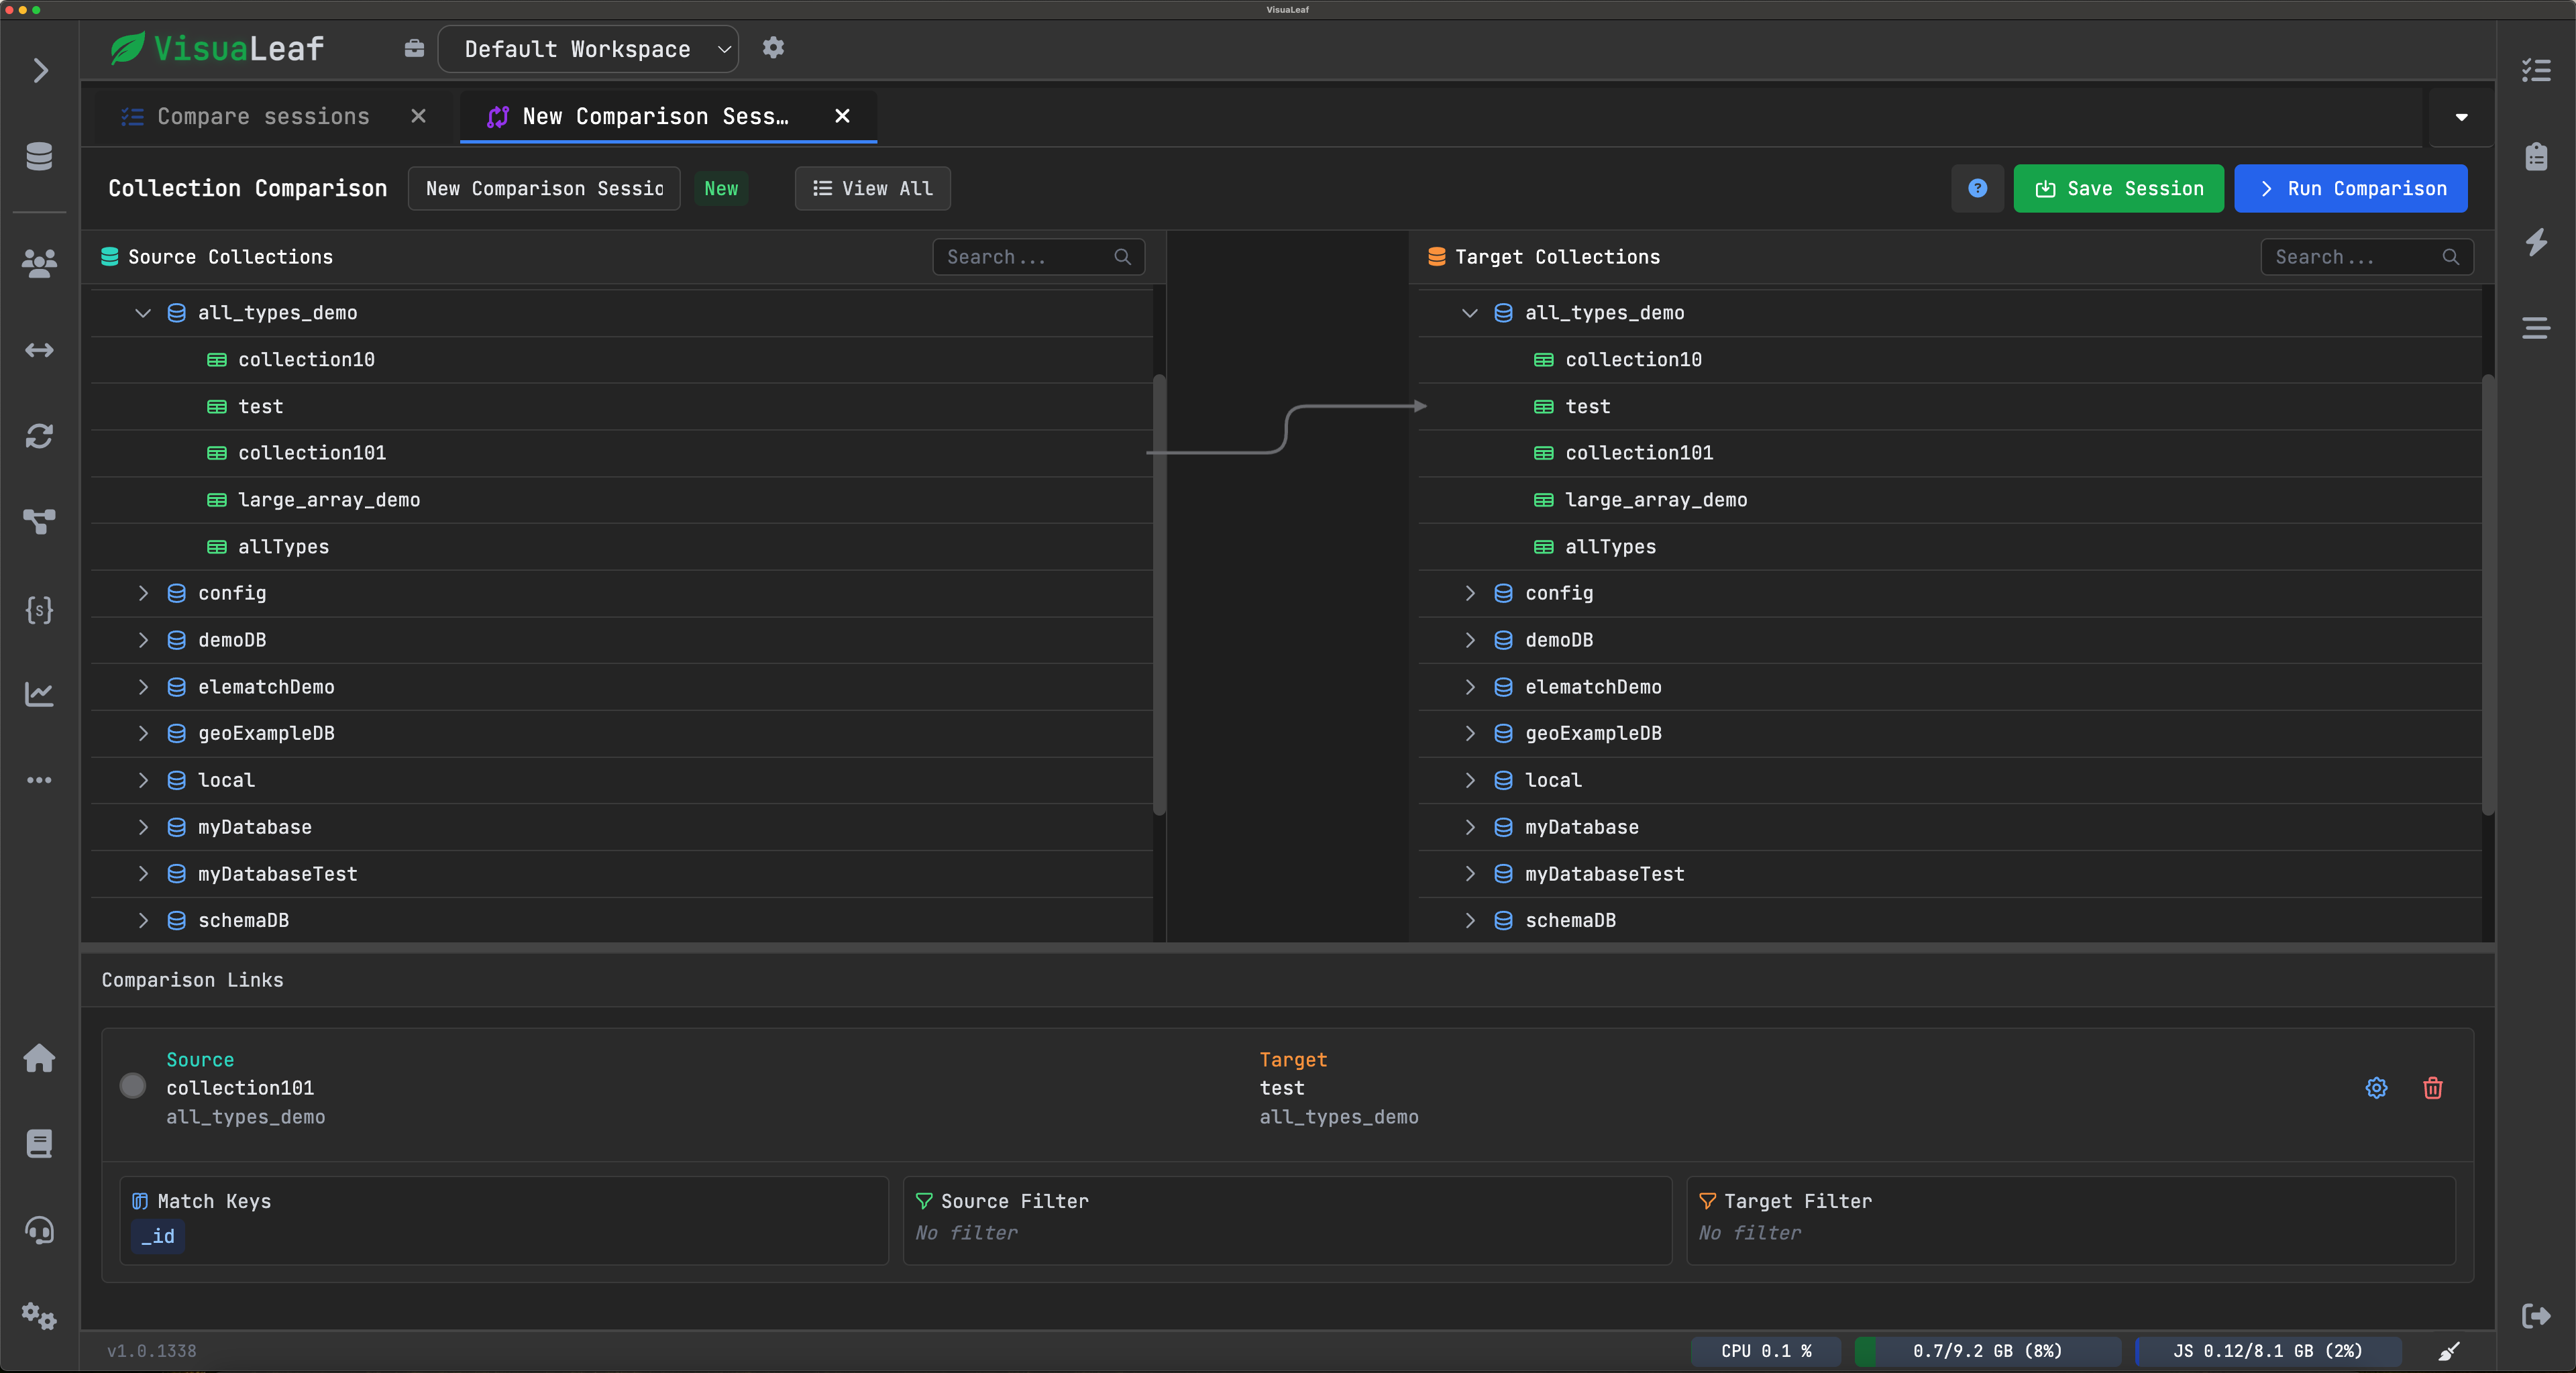This screenshot has height=1373, width=2576.
Task: Open workspace settings gear icon
Action: click(773, 48)
